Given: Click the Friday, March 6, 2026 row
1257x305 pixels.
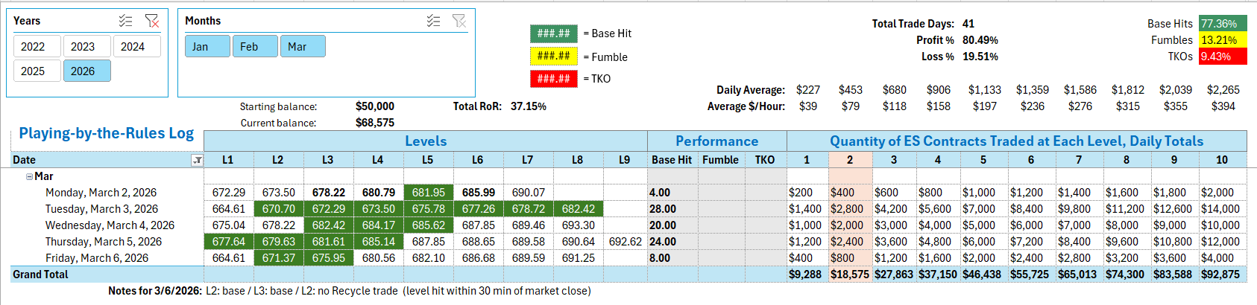Looking at the screenshot, I should tap(97, 258).
